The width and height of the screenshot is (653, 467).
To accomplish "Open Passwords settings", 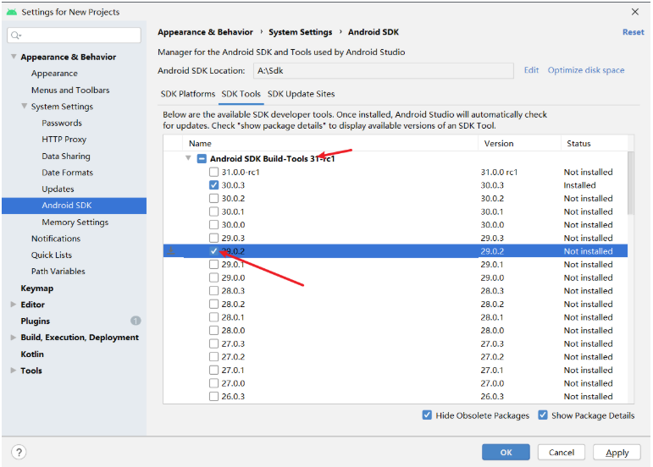I will 62,123.
